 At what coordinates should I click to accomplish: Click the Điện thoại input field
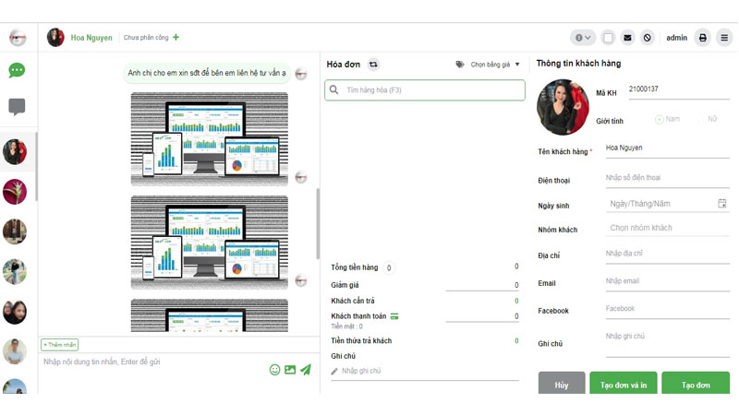tap(667, 178)
